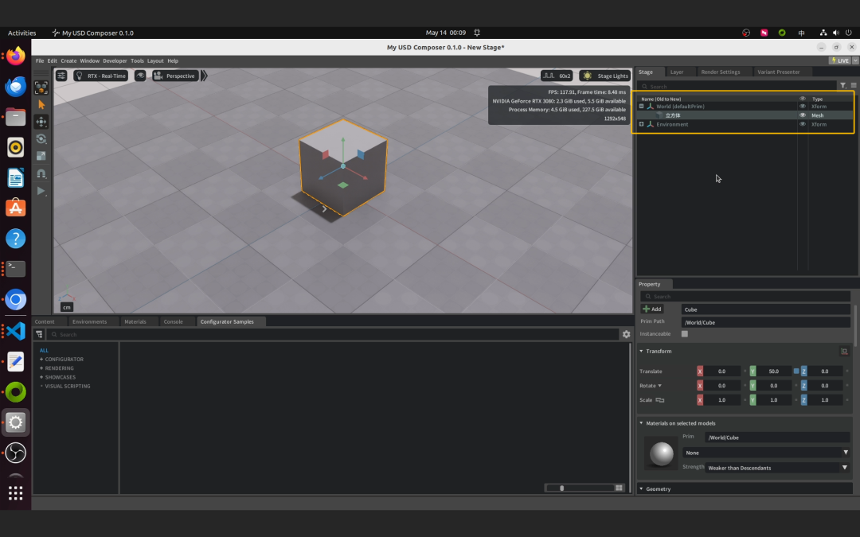Image resolution: width=860 pixels, height=537 pixels.
Task: Collapse the Transform section
Action: (x=641, y=352)
